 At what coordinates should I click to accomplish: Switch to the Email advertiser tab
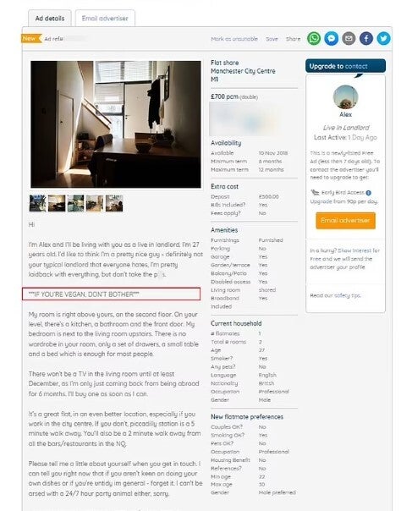tap(105, 19)
